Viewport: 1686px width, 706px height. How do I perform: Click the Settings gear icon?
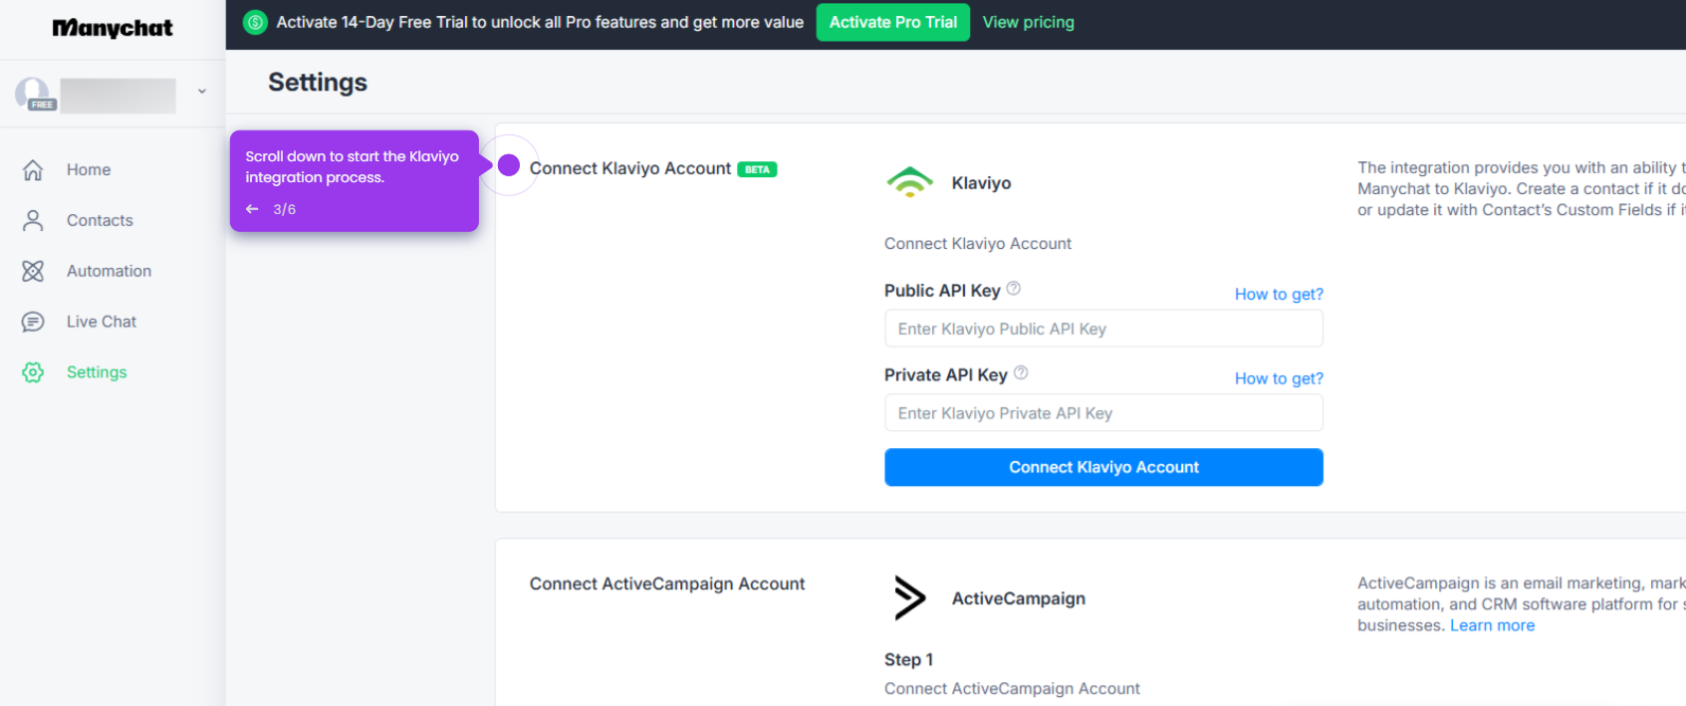33,372
